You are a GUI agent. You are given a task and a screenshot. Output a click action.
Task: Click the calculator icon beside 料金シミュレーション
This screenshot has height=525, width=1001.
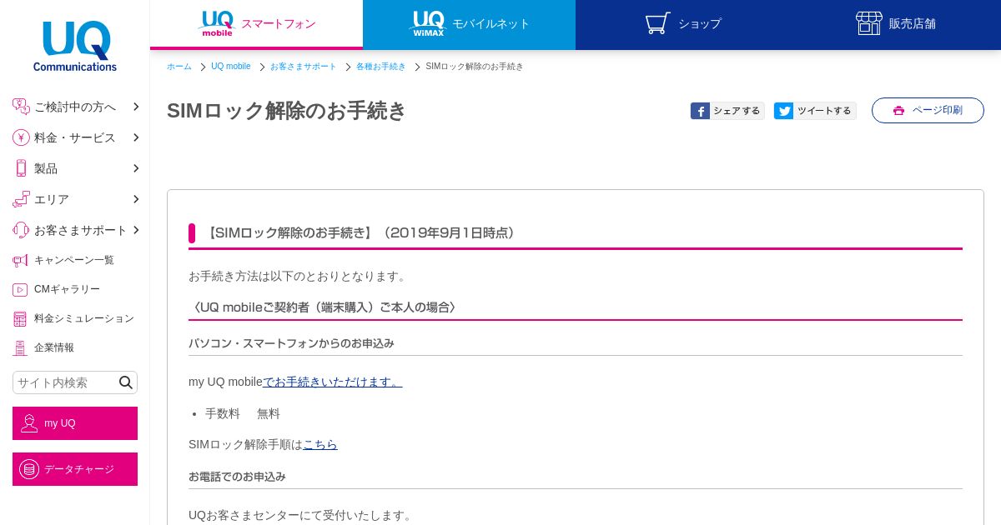pyautogui.click(x=20, y=318)
